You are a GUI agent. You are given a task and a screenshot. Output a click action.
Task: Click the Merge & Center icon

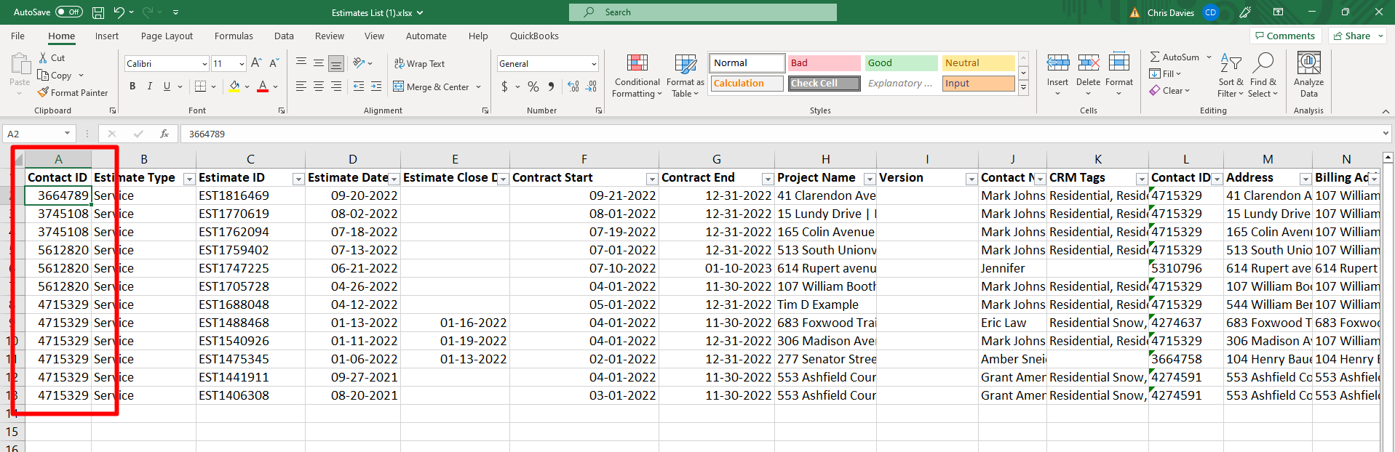coord(399,86)
